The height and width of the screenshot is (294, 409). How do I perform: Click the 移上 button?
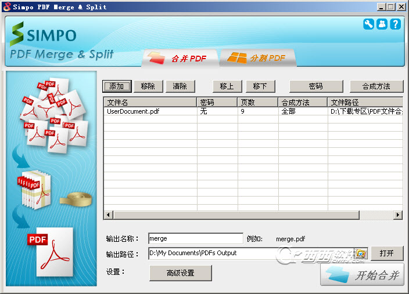[227, 86]
